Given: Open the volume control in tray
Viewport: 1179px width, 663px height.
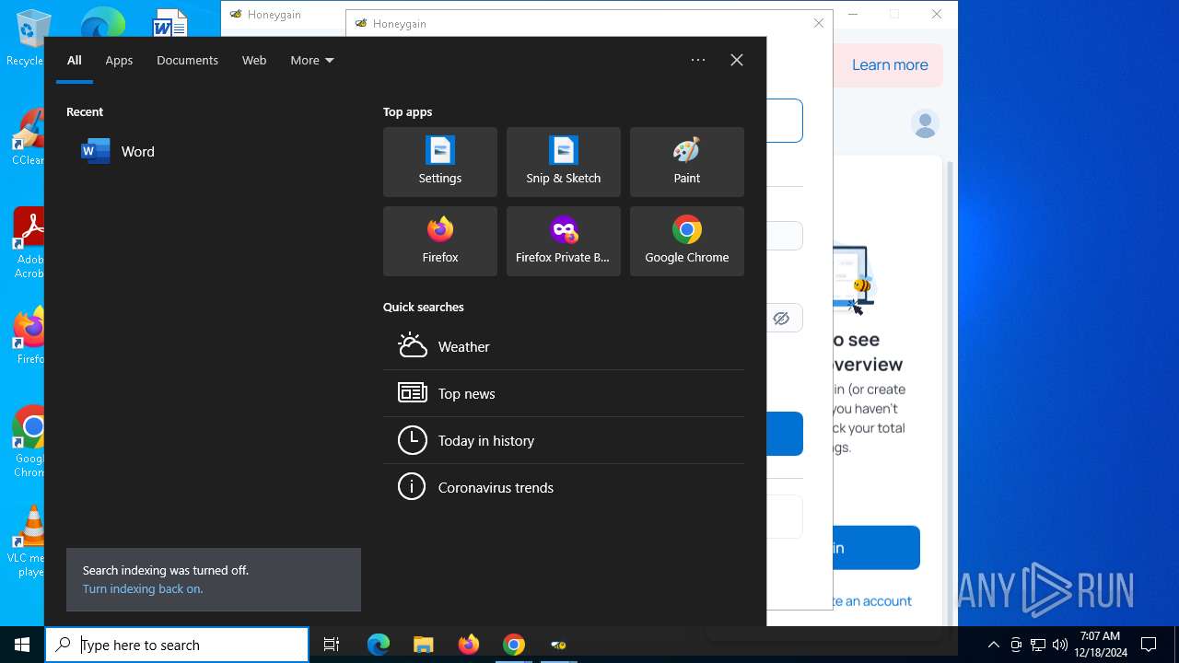Looking at the screenshot, I should [1060, 645].
